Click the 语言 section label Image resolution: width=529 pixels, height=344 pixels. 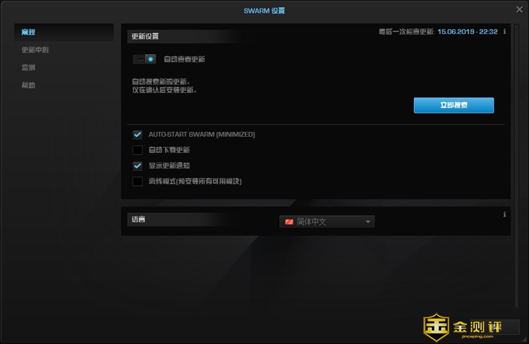pyautogui.click(x=137, y=219)
